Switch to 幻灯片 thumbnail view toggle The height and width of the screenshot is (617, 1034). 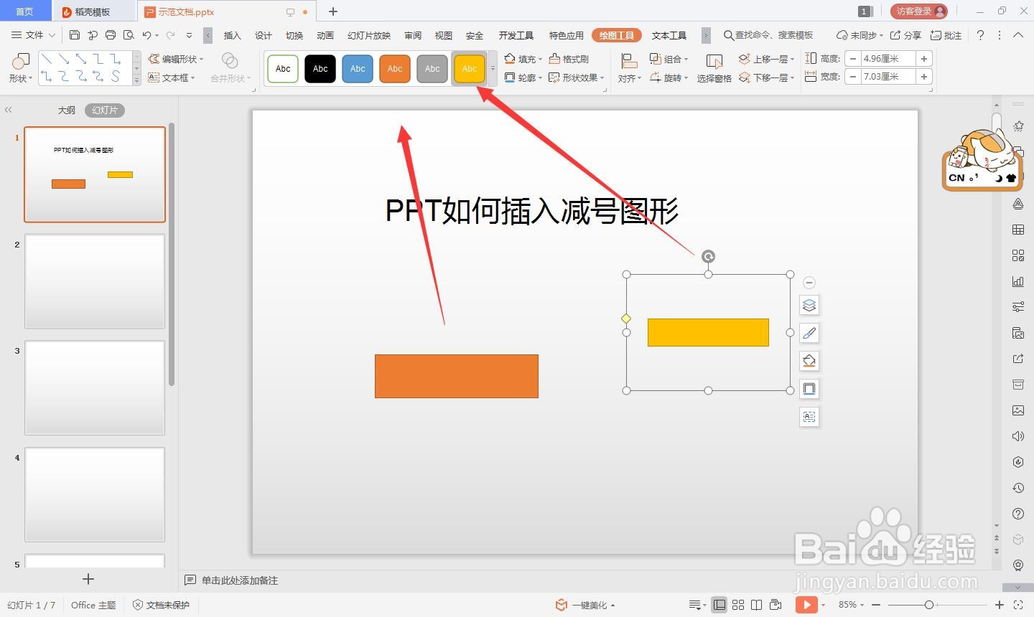coord(104,110)
